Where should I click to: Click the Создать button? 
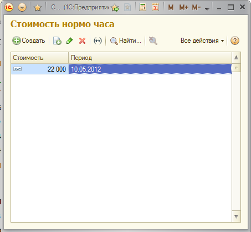coord(29,41)
